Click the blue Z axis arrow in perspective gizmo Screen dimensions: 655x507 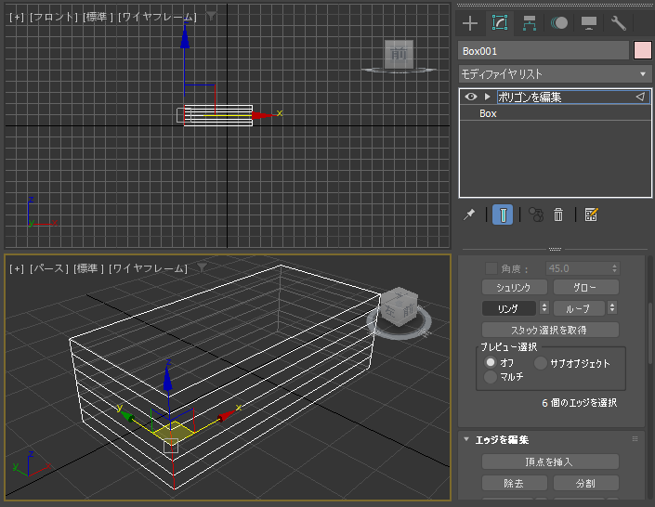click(x=168, y=379)
